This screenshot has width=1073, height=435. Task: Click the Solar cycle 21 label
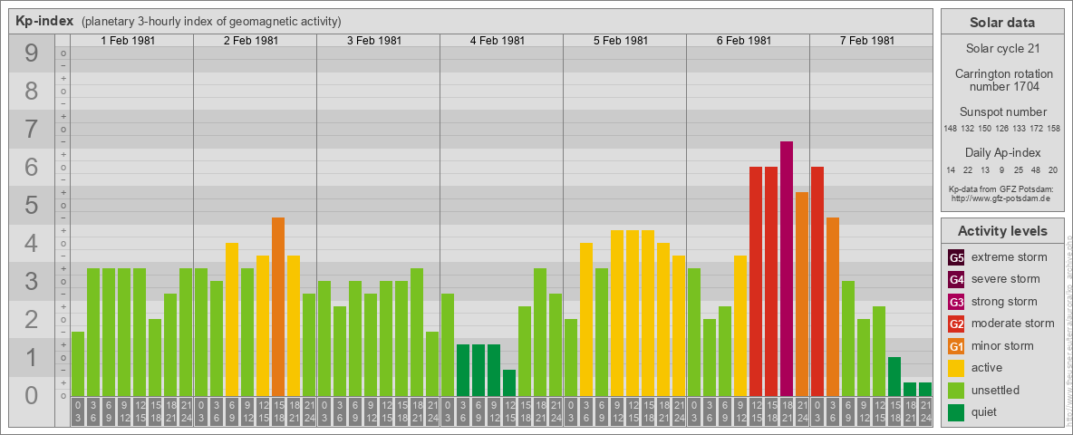[1002, 49]
